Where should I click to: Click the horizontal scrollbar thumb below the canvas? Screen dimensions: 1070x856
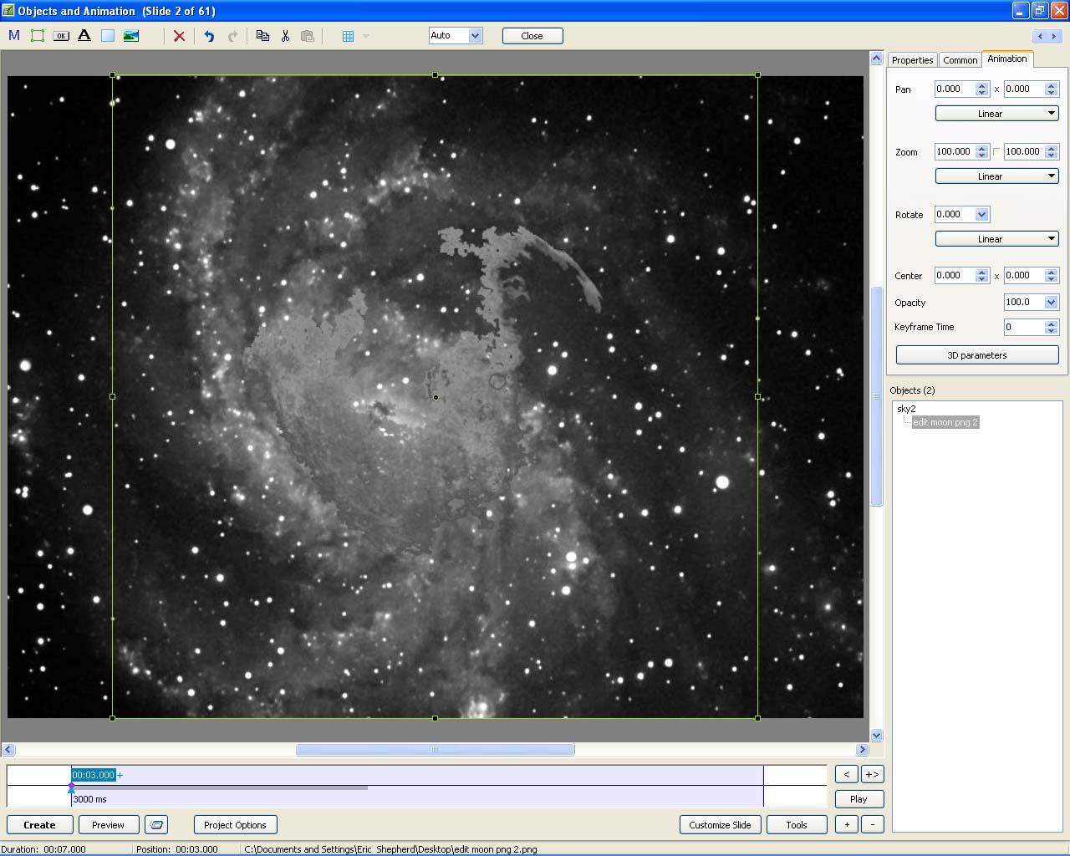tap(435, 750)
